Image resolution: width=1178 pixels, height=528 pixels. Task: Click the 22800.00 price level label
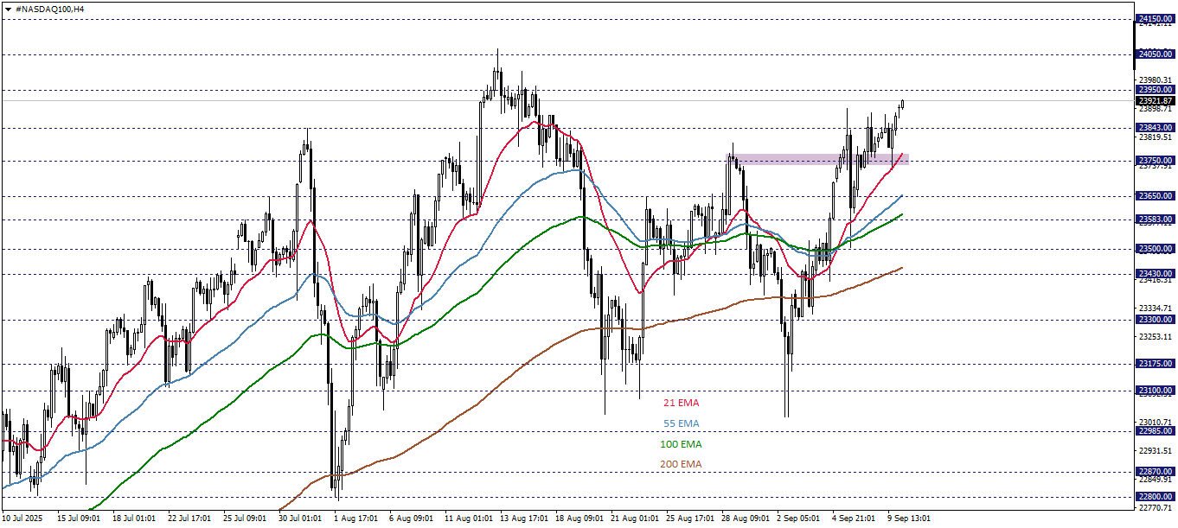(1156, 497)
